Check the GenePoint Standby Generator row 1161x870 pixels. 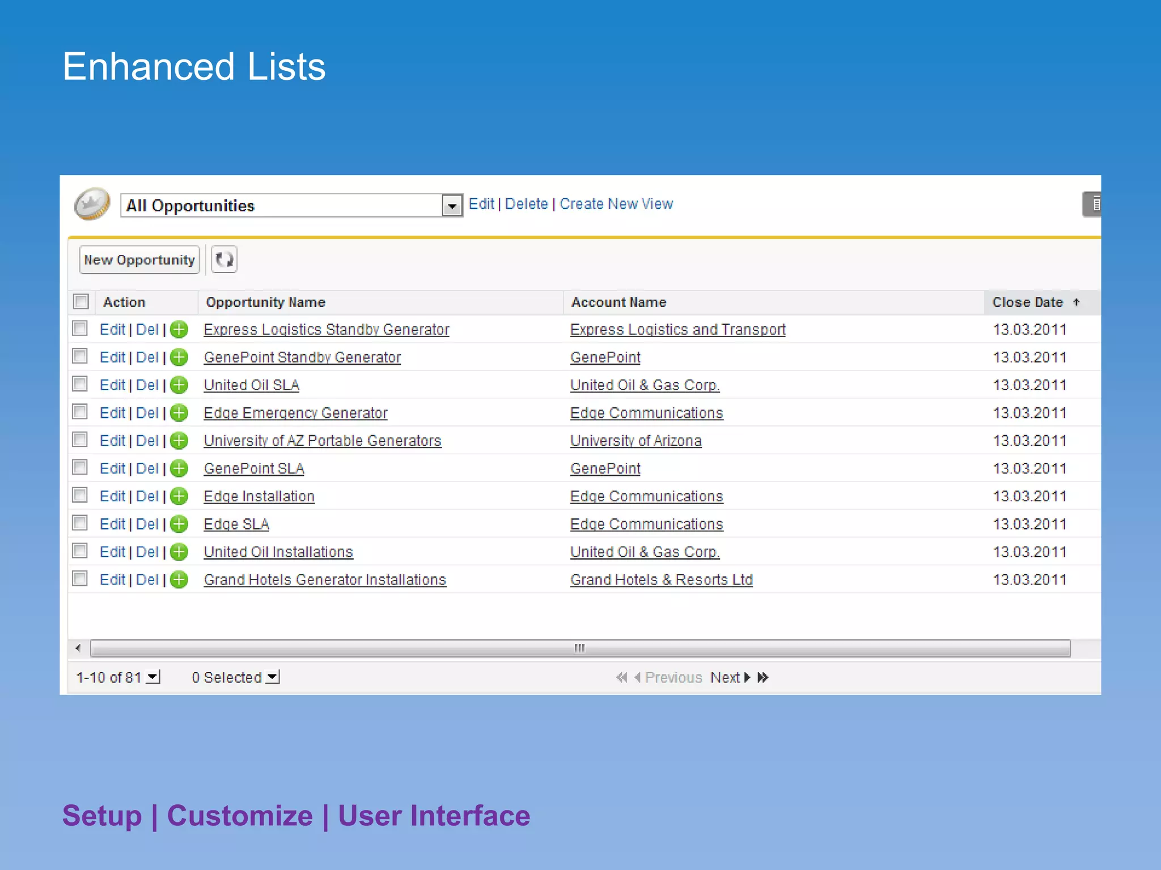tap(80, 356)
